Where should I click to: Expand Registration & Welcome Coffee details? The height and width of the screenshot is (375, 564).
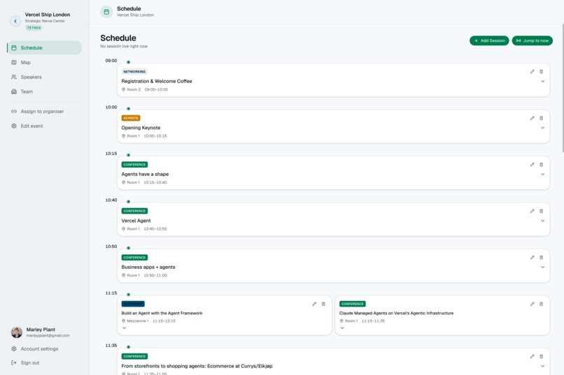542,82
